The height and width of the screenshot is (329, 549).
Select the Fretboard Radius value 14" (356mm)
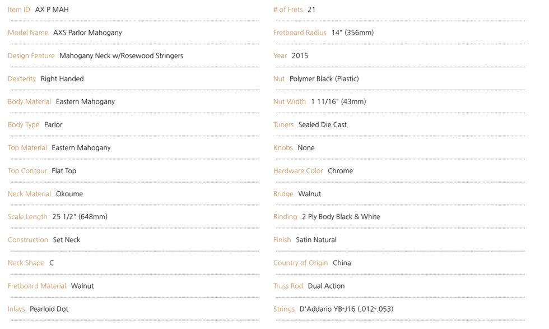coord(352,33)
